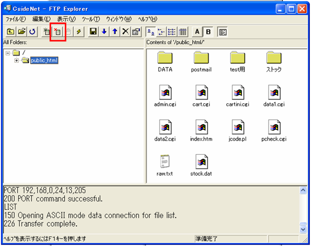Toggle binary transfer mode B button
Image resolution: width=311 pixels, height=246 pixels.
(x=208, y=32)
